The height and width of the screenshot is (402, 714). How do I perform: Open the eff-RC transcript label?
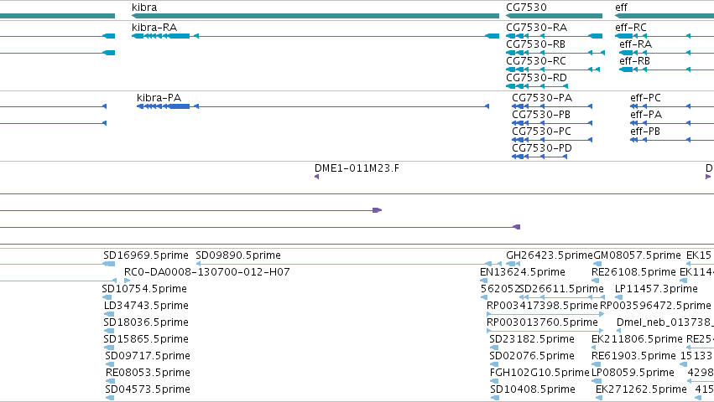pos(631,28)
